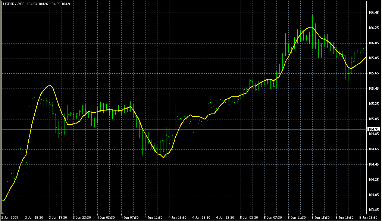Click the 3 Jun 2008 date label

(x=10, y=217)
